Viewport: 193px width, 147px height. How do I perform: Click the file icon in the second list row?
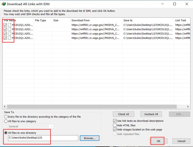(x=9, y=29)
